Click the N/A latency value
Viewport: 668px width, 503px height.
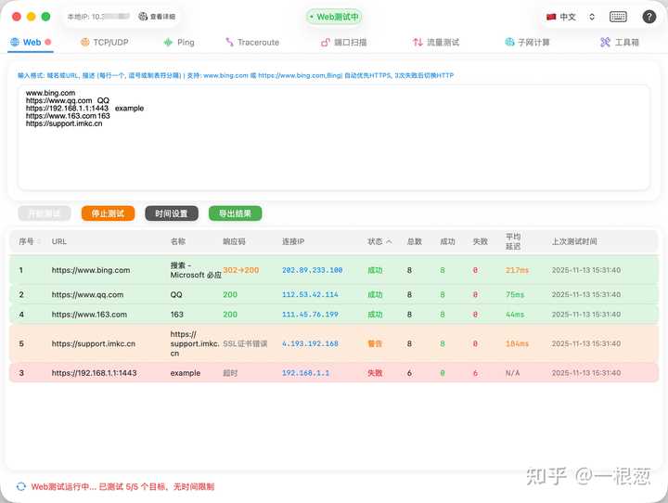(512, 373)
